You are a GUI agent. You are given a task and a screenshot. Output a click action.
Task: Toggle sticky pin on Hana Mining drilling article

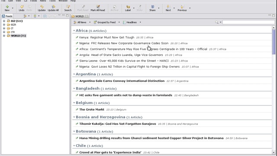point(77,138)
